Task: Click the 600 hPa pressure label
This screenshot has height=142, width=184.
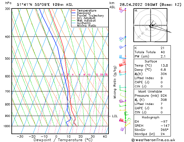Action: click(x=8, y=76)
